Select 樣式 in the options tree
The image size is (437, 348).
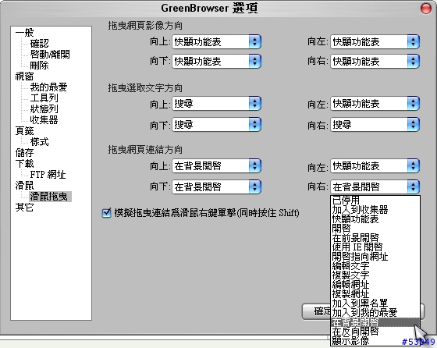click(x=39, y=141)
